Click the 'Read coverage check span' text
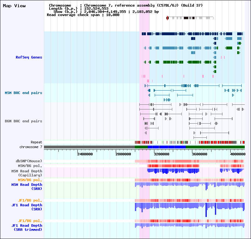The width and height of the screenshot is (251, 239). [75, 15]
